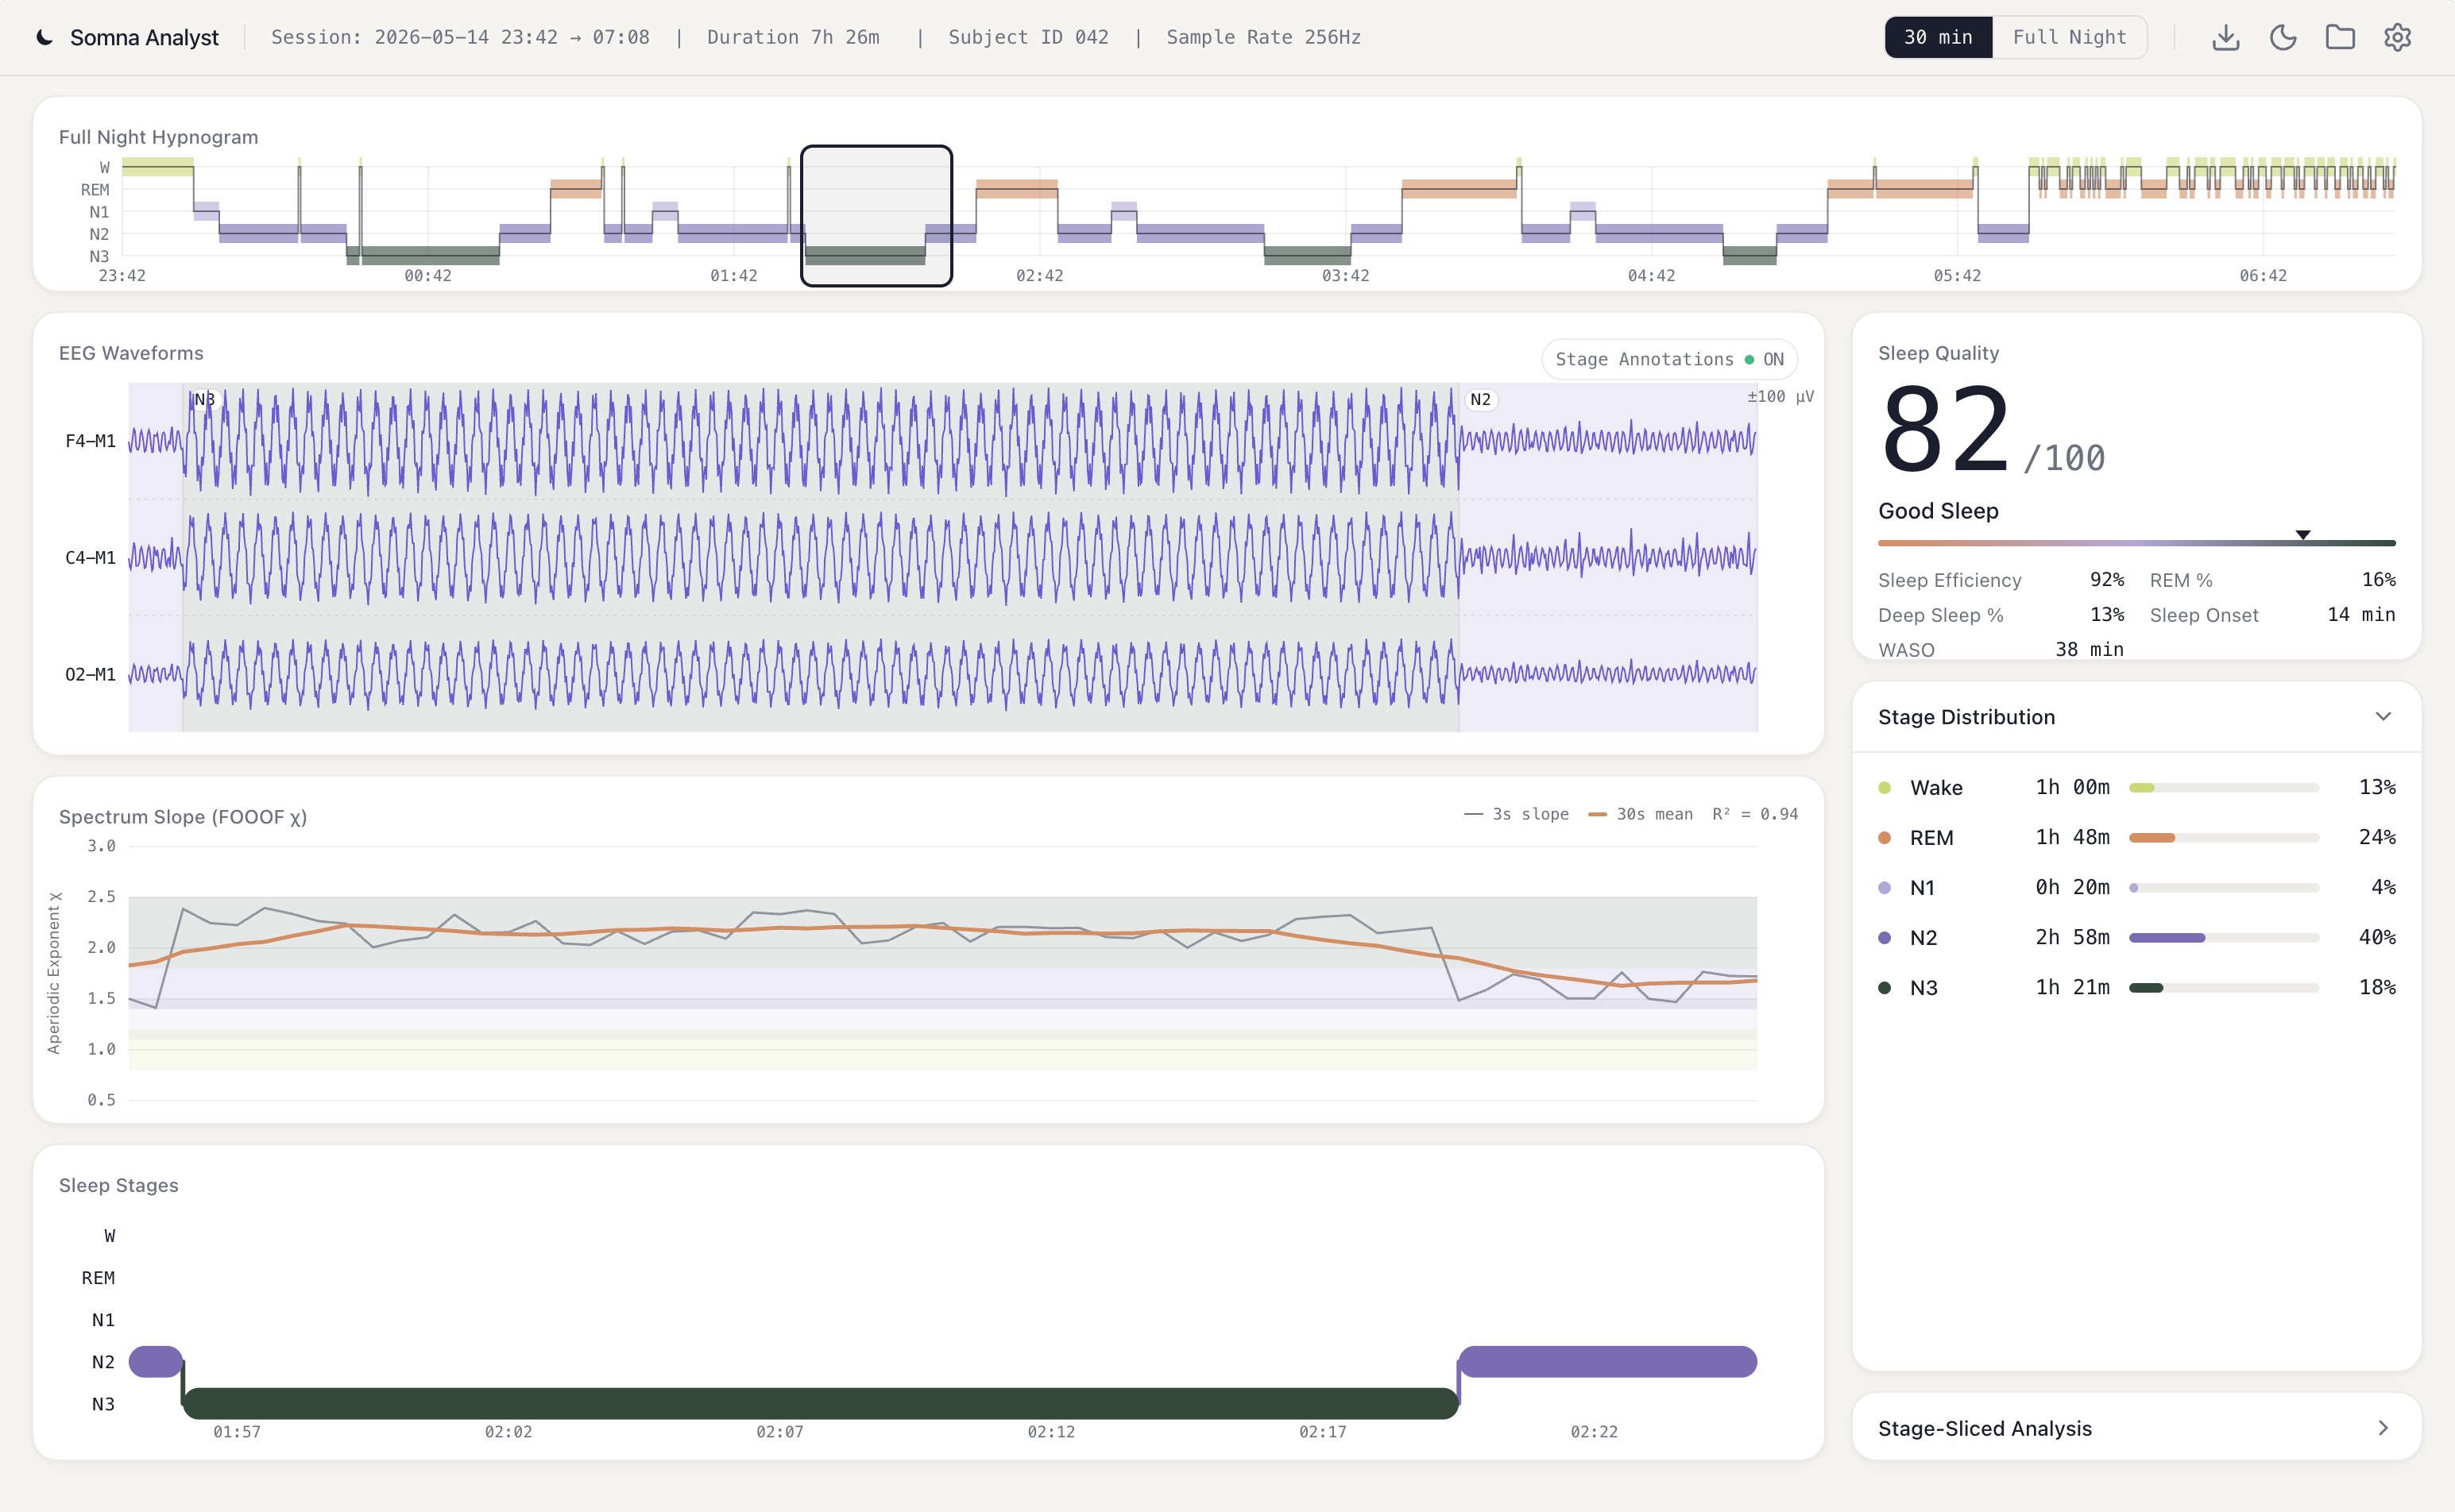Select the hypnogram viewing window box

click(876, 216)
